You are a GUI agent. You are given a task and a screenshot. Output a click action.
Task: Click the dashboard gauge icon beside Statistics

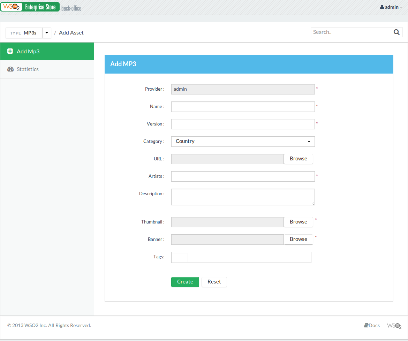point(10,69)
